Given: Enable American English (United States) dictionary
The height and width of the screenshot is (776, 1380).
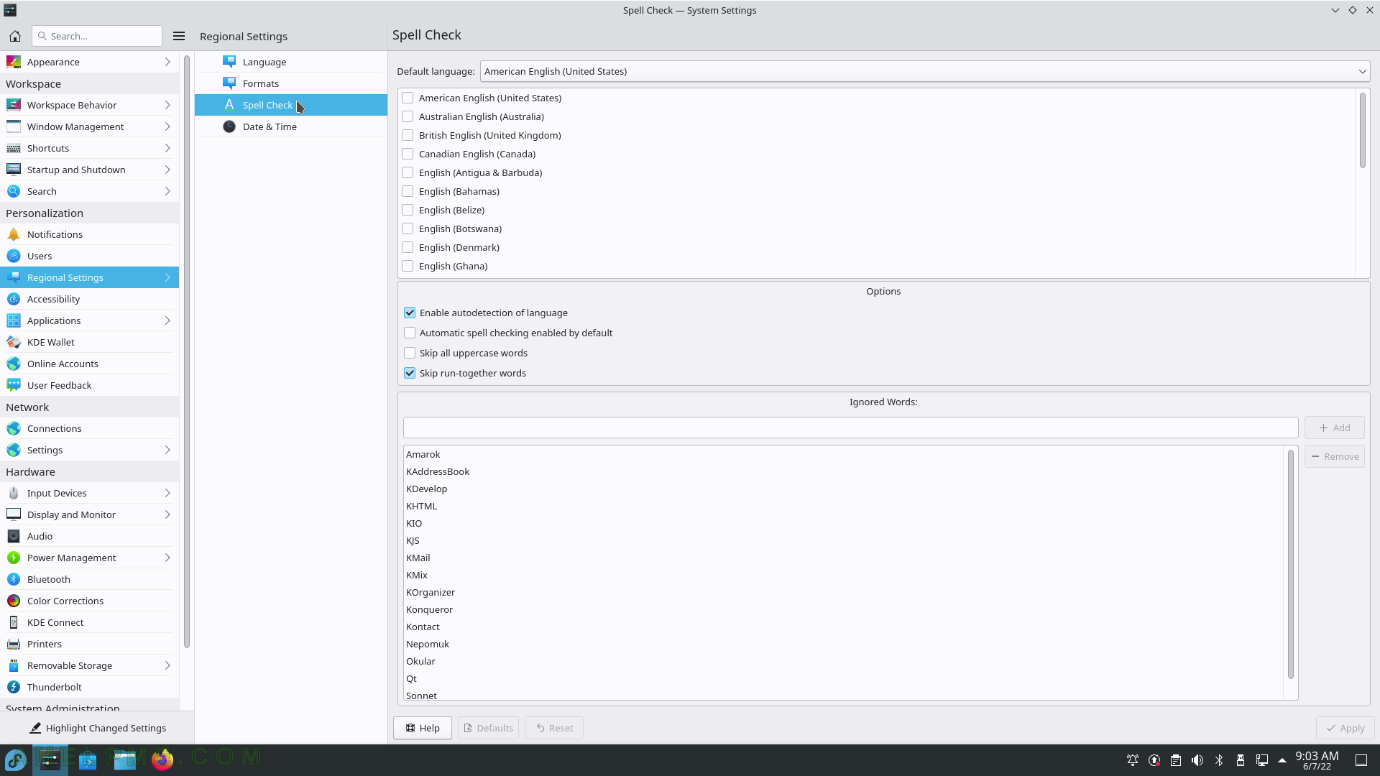Looking at the screenshot, I should (408, 98).
